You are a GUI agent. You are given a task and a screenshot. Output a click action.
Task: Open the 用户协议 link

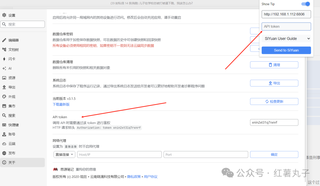151,177
